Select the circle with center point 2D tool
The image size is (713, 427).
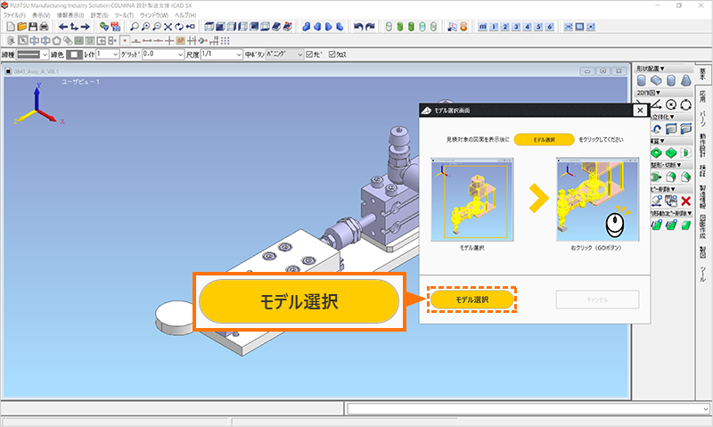[x=671, y=104]
